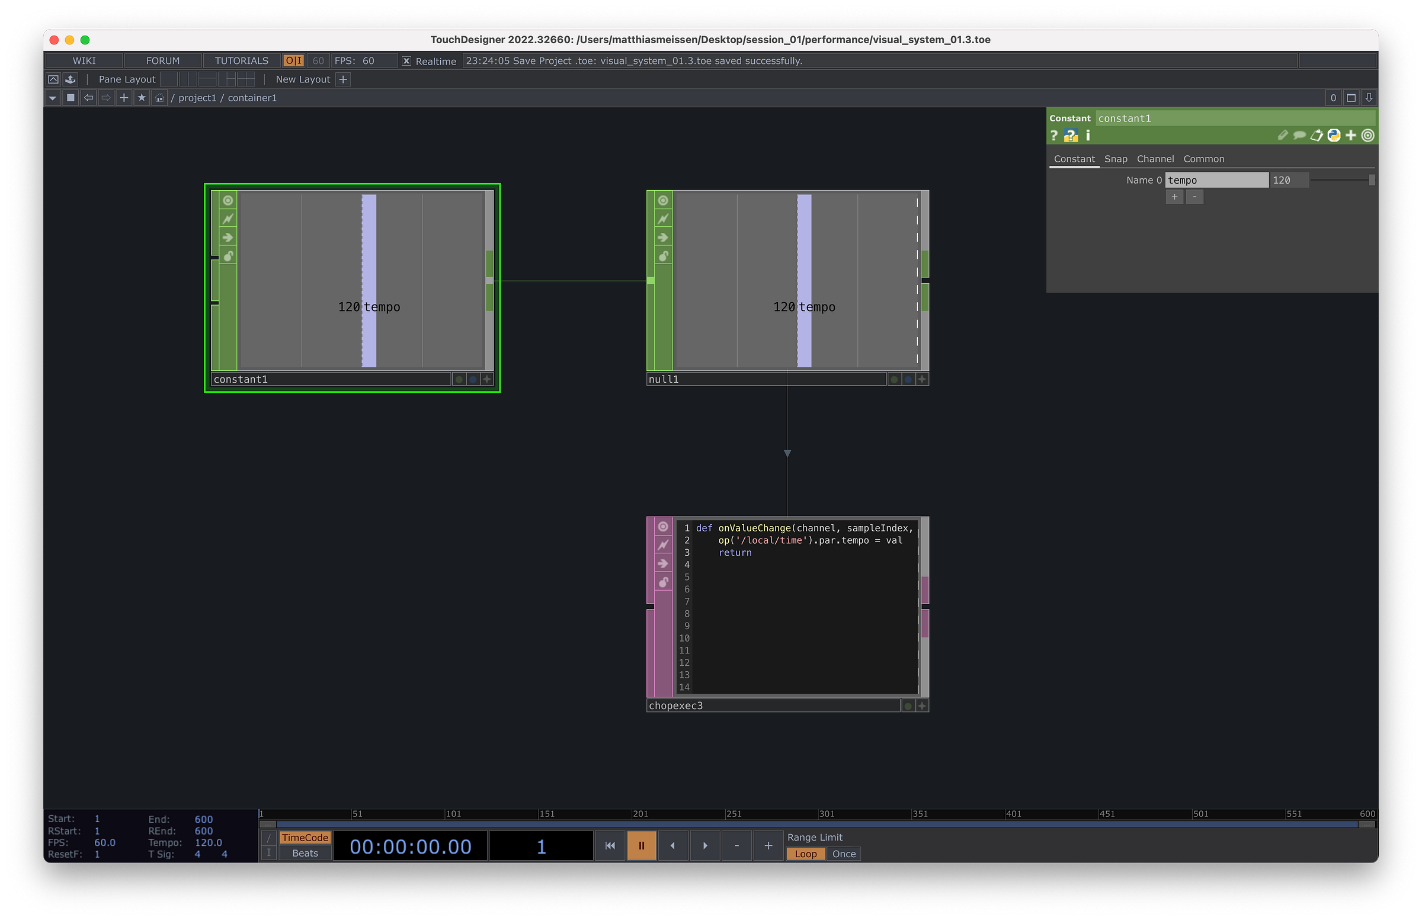The height and width of the screenshot is (920, 1422).
Task: Click the TUTORIALS button
Action: click(241, 61)
